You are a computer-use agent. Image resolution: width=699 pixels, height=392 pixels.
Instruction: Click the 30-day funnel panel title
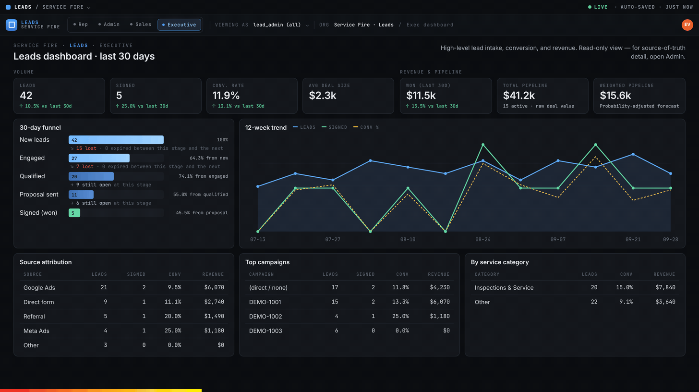point(40,128)
